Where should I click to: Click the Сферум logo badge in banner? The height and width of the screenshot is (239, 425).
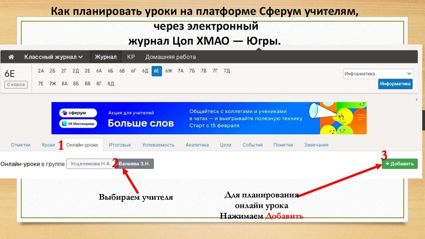(x=80, y=113)
